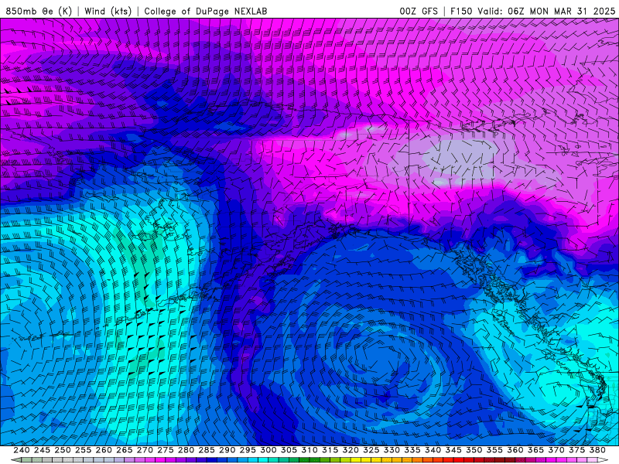
Task: Click the "850mb θe (K)" title text
Action: (39, 12)
